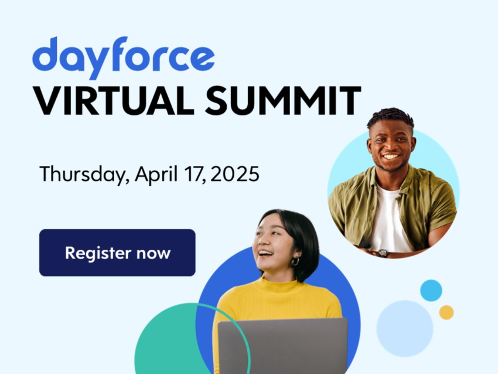
Task: Click the woman in yellow sweater photo
Action: click(279, 292)
